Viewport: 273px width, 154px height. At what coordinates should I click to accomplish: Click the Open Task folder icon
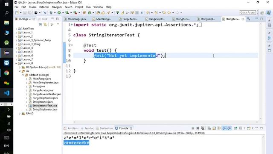point(103,12)
